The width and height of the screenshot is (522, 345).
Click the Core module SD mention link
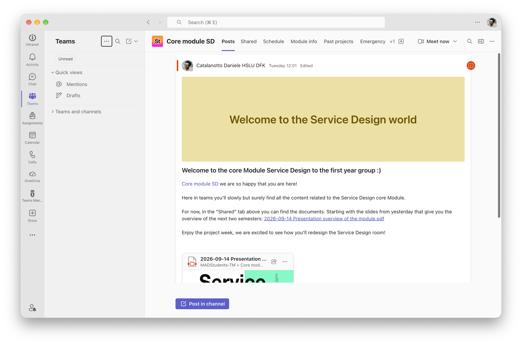tap(200, 184)
